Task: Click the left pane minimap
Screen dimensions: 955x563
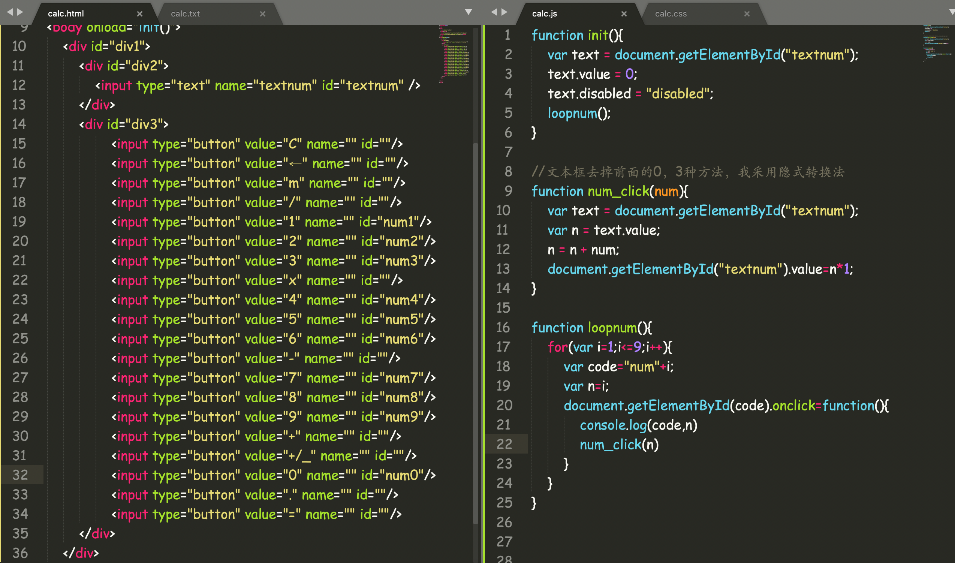Action: (454, 54)
